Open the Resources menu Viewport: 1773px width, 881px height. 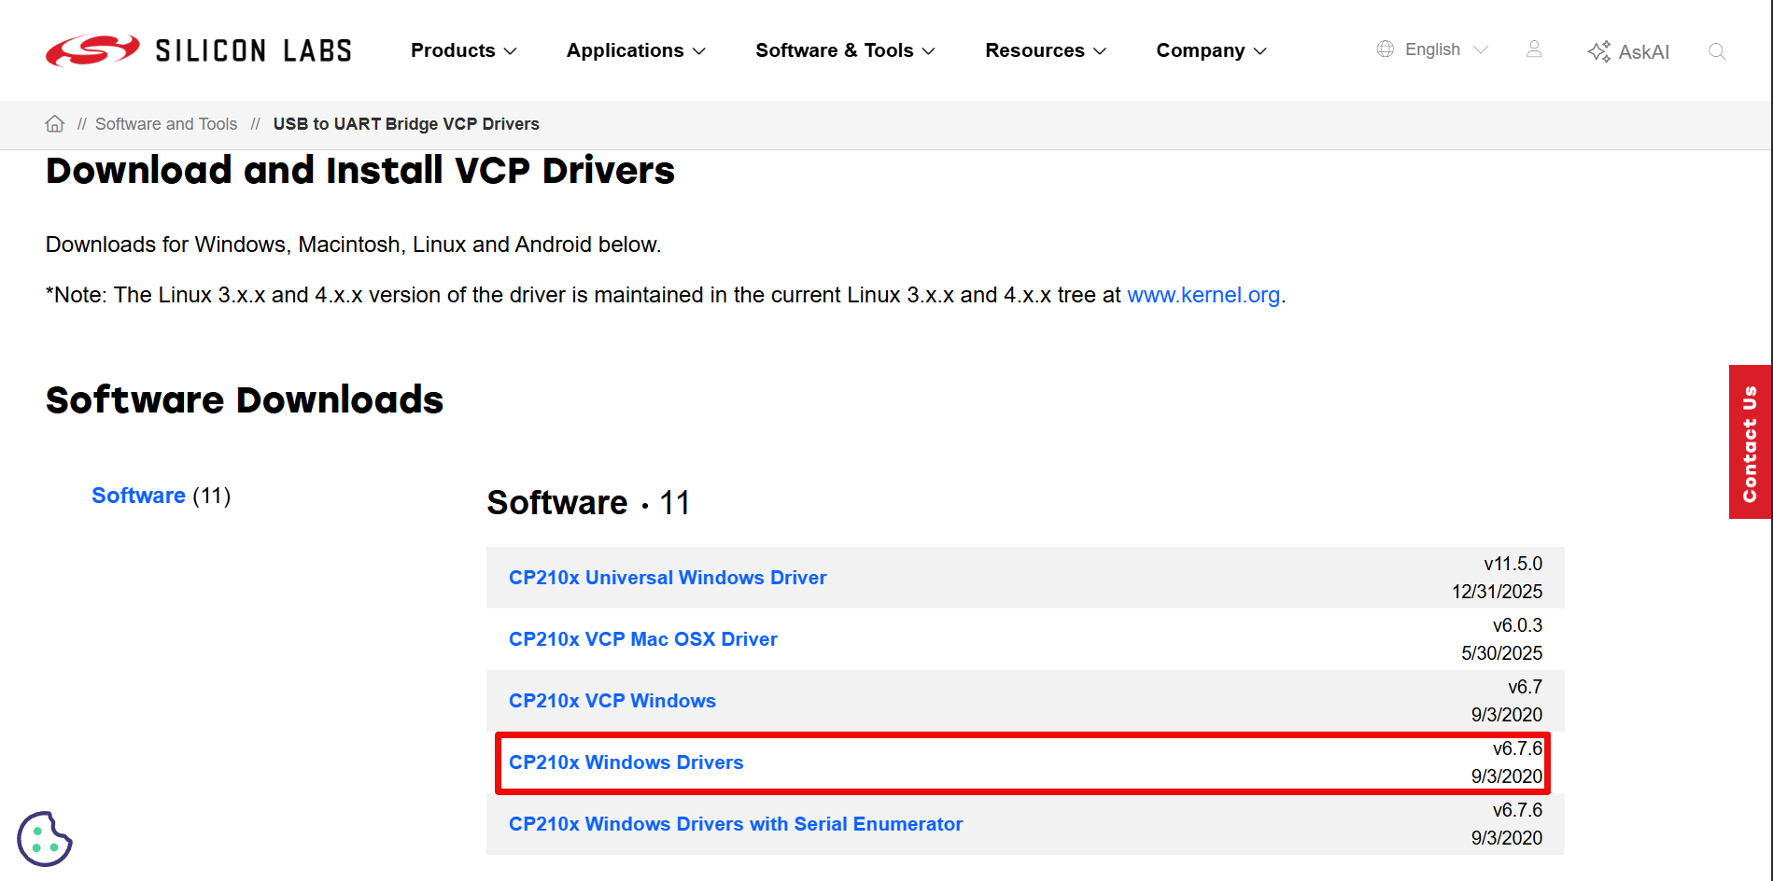coord(1045,50)
